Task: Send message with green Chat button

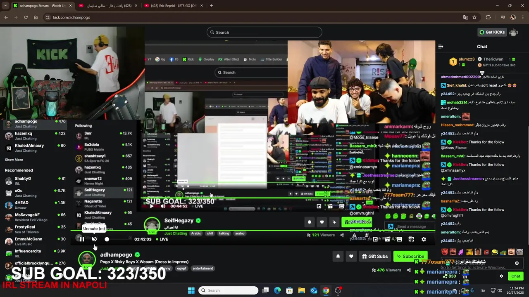Action: click(516, 276)
